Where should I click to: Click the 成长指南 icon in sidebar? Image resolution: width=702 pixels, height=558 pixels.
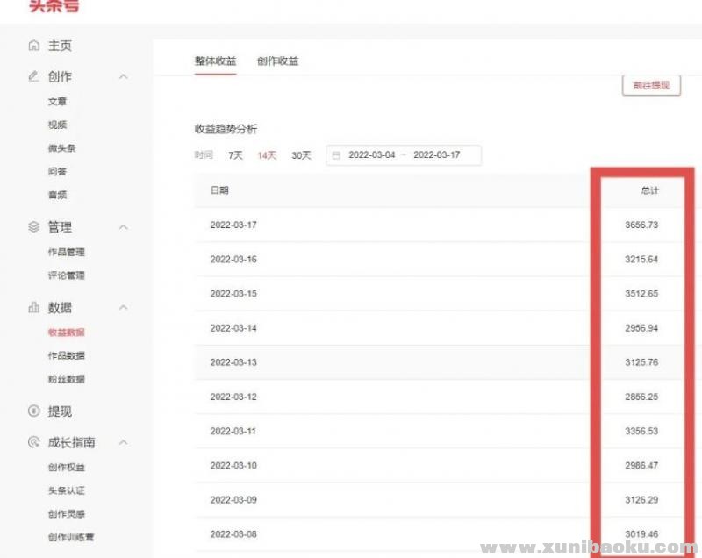33,443
